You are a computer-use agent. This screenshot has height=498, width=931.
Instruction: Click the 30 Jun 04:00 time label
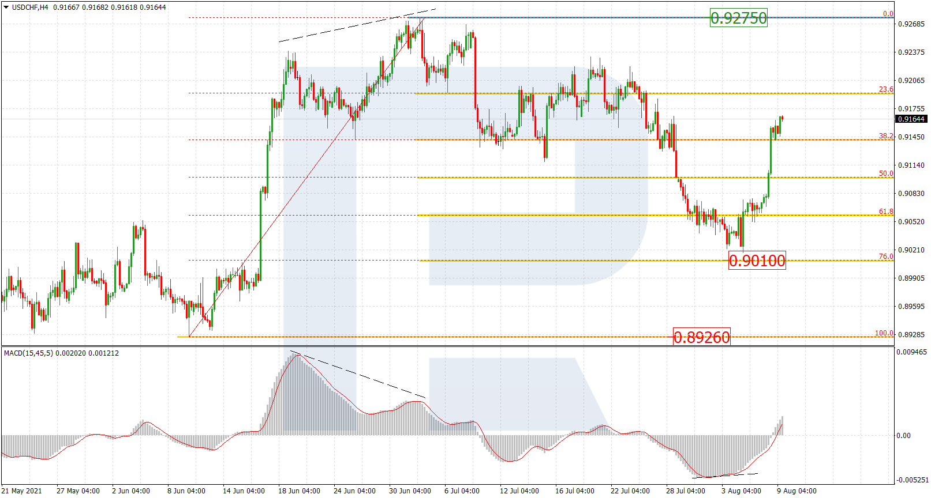coord(410,491)
